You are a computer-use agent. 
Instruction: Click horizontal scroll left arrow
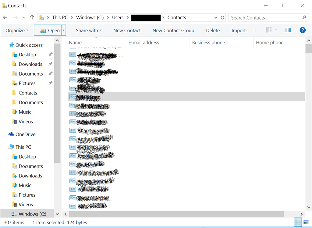[x=66, y=214]
